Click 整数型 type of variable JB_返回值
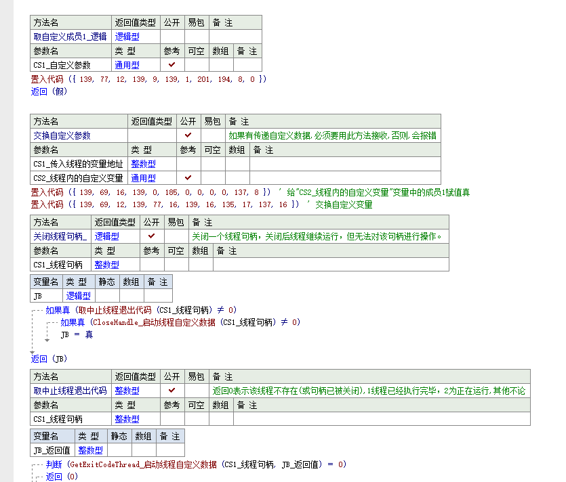Image resolution: width=566 pixels, height=482 pixels. click(91, 450)
